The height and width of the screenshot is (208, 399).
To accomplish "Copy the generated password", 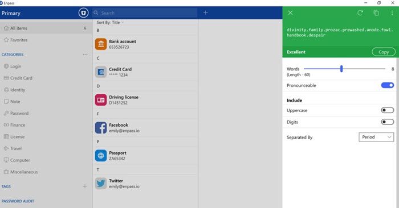I will (384, 52).
